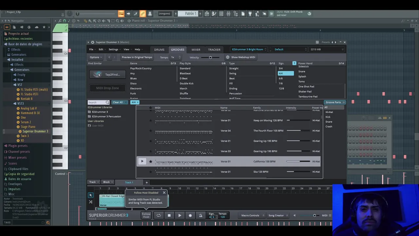The width and height of the screenshot is (419, 236).
Task: Select the 6/8 time signature filter
Action: point(281,78)
